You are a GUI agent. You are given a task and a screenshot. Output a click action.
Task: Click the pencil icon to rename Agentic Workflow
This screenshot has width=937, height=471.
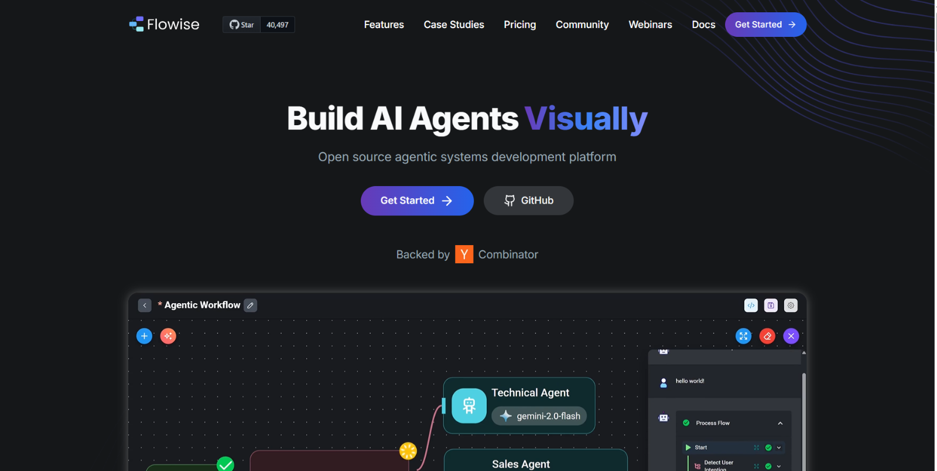(x=251, y=305)
